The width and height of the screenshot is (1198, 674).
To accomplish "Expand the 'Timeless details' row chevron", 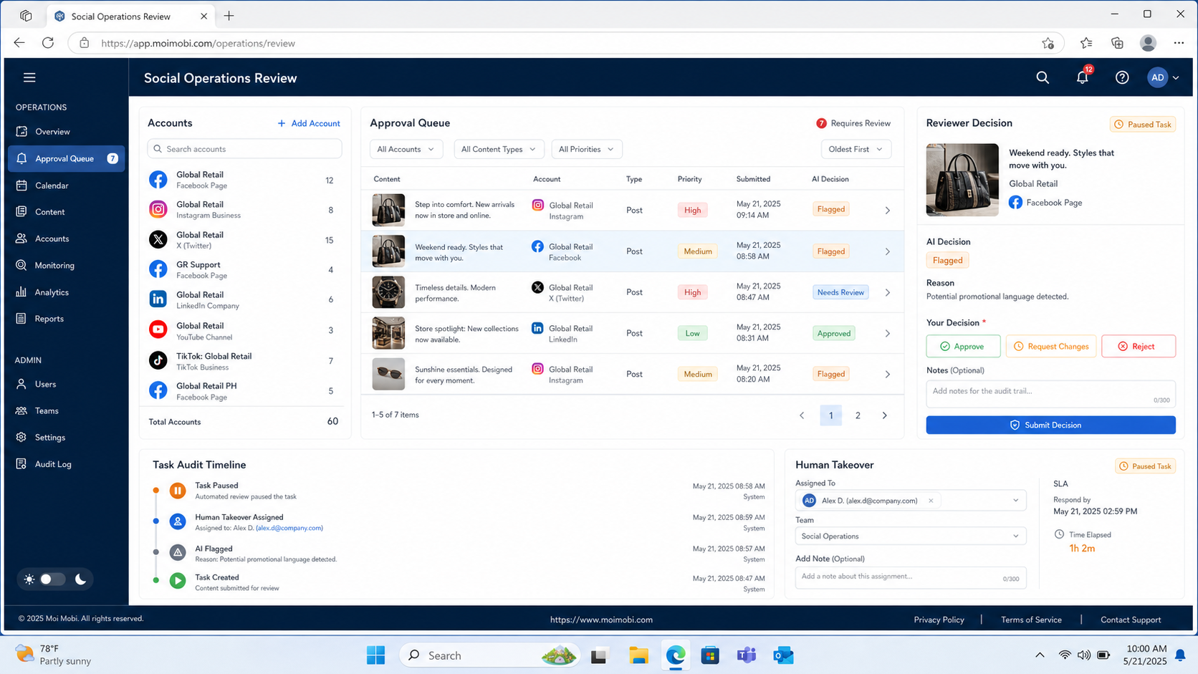I will point(887,292).
